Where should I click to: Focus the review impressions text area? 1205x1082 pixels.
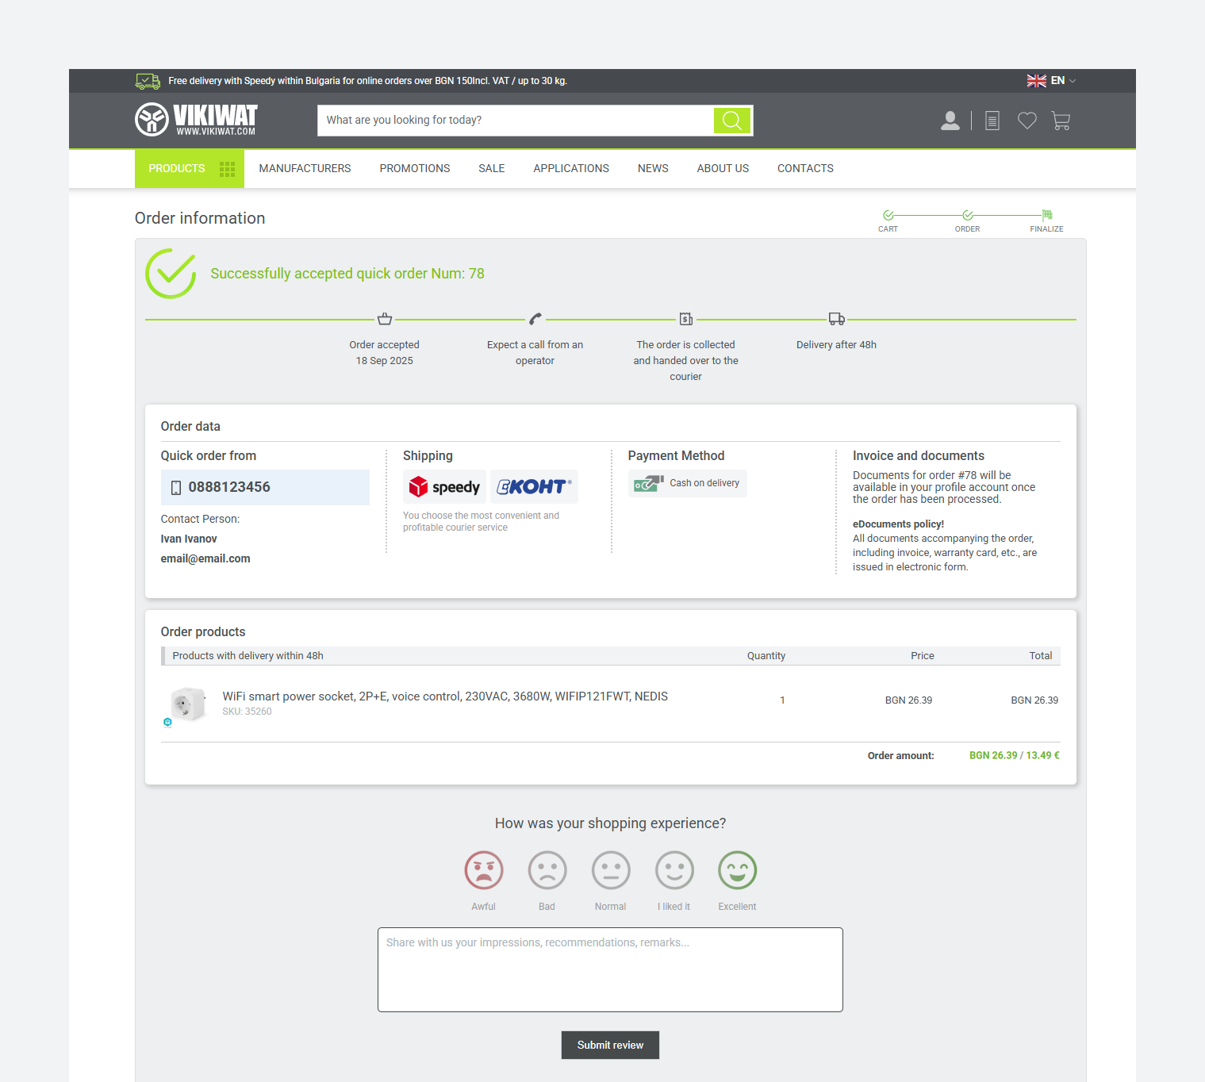pos(609,969)
